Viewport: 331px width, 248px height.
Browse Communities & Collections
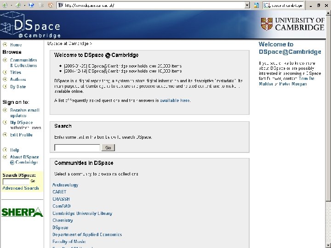(x=23, y=62)
